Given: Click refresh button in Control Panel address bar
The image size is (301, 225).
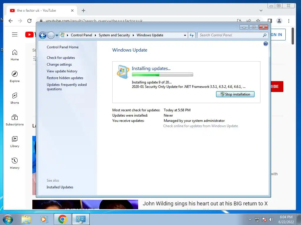Looking at the screenshot, I should pos(192,35).
